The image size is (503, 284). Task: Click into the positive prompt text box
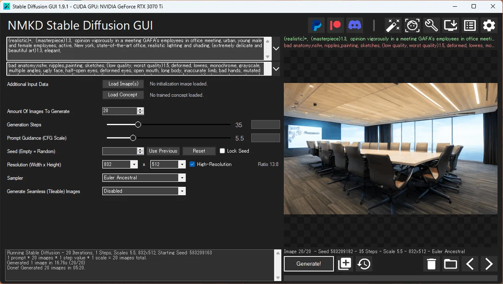pyautogui.click(x=136, y=49)
